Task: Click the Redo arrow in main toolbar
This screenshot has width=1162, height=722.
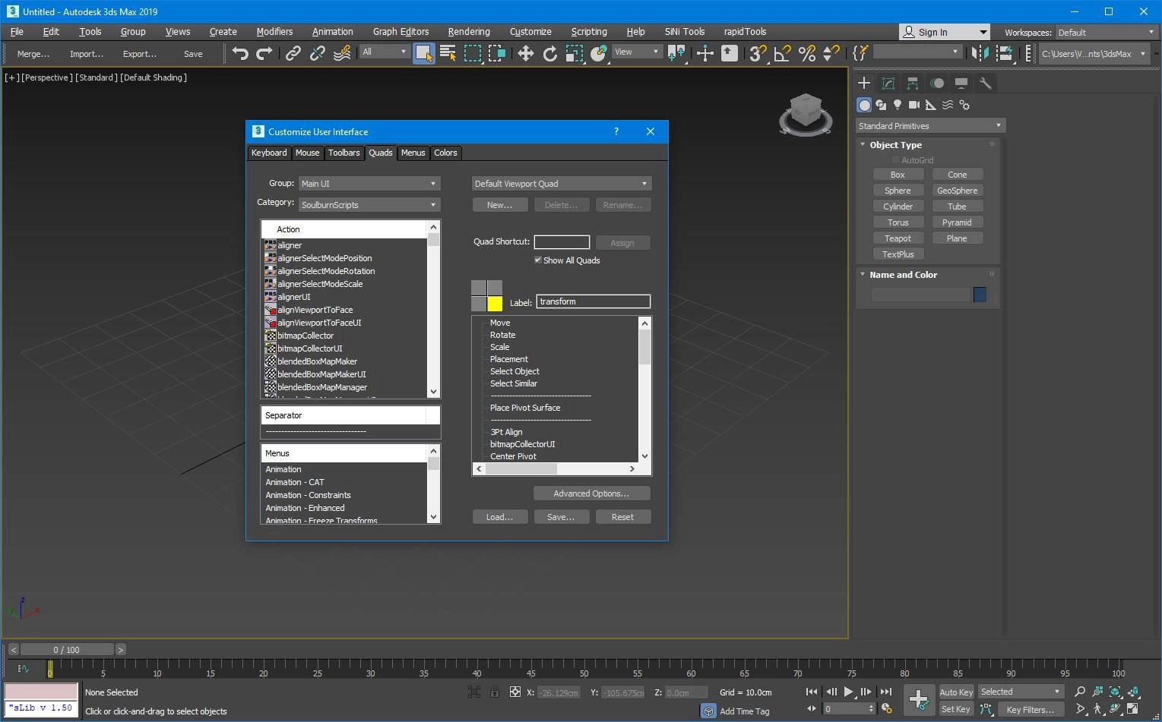Action: (264, 53)
